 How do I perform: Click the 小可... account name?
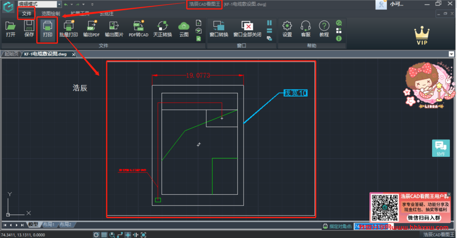pos(396,4)
